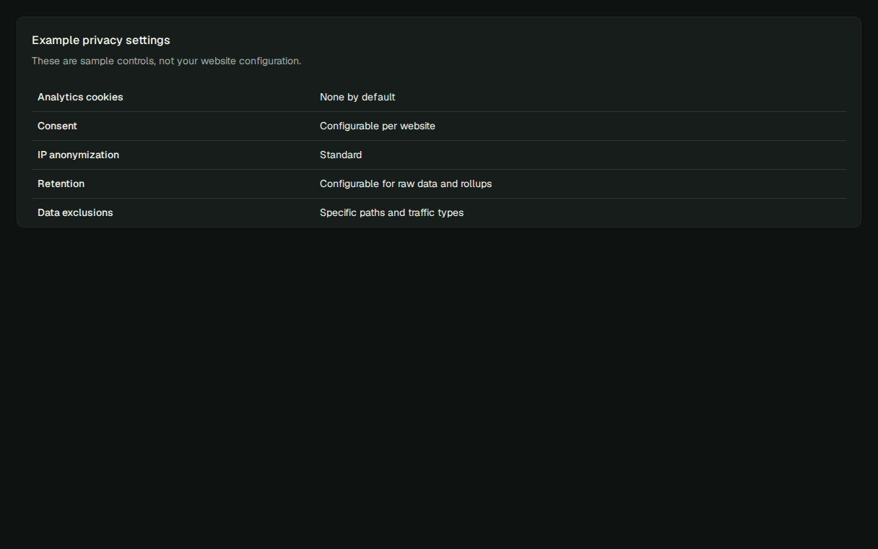
Task: Click the 'Retention' row label
Action: pyautogui.click(x=61, y=184)
